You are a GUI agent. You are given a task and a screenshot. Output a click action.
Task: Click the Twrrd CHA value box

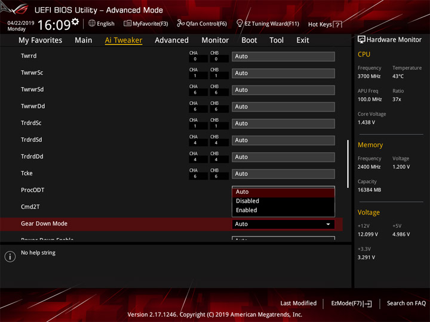coord(198,59)
